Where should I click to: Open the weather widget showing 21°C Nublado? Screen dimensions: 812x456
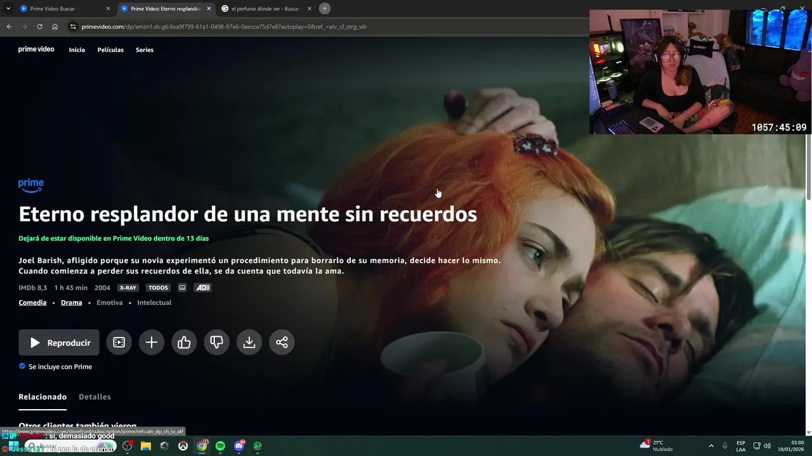click(657, 446)
